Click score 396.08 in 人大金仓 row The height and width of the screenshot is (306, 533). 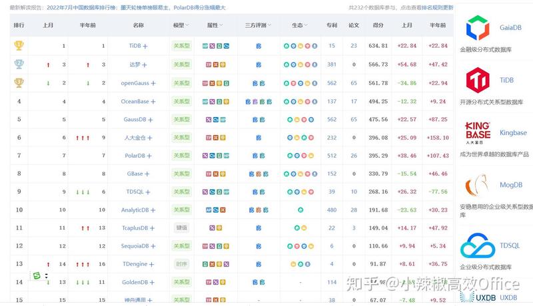point(378,138)
